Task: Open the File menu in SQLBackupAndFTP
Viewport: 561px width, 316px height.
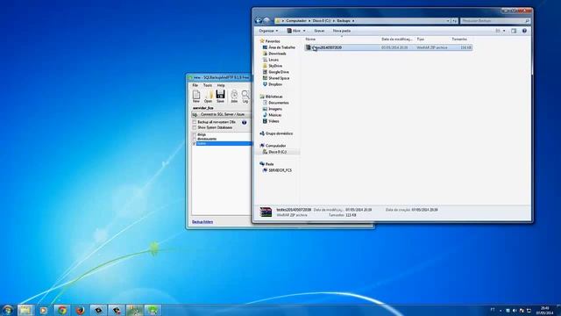Action: [x=195, y=85]
